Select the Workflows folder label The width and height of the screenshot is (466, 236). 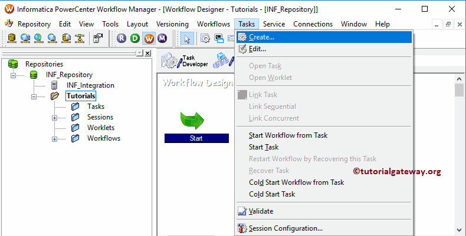coord(104,138)
